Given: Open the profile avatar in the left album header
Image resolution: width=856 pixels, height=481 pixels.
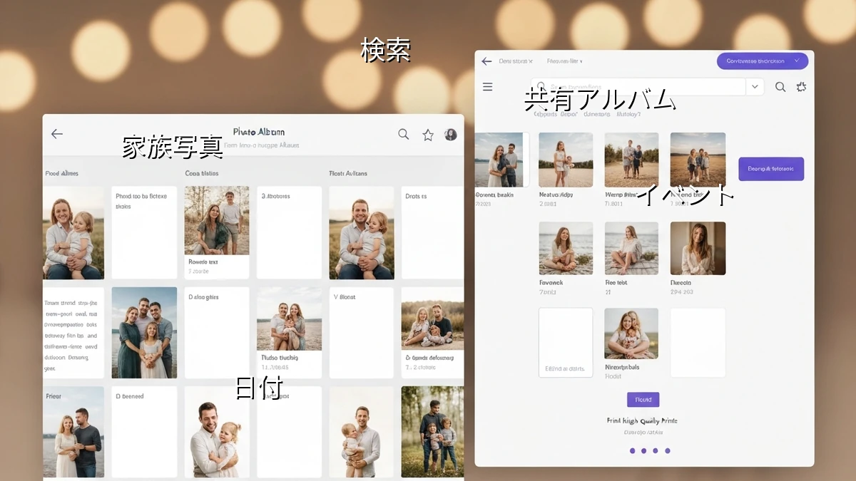Looking at the screenshot, I should point(450,134).
